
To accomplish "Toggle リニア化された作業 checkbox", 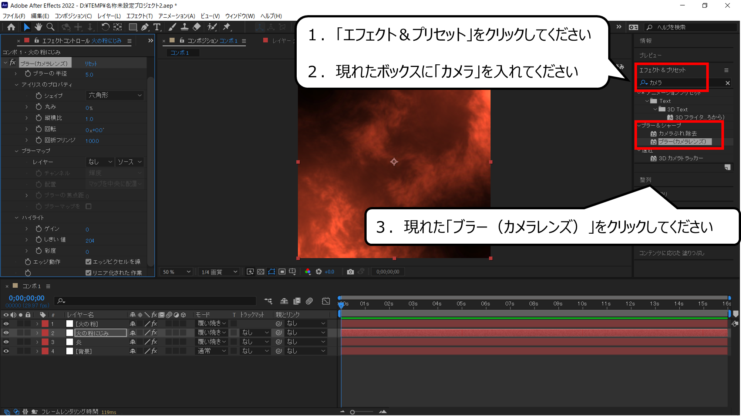I will tap(88, 273).
